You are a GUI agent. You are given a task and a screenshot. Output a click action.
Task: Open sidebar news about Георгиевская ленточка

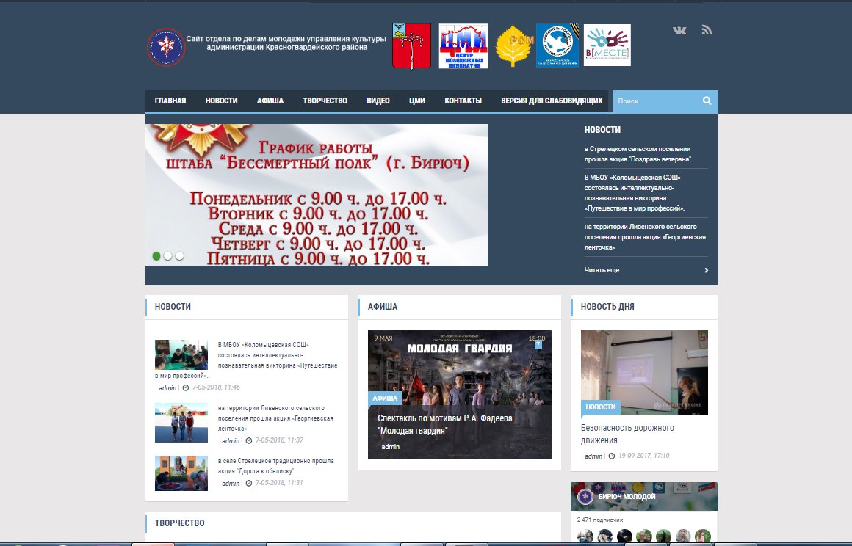[645, 236]
